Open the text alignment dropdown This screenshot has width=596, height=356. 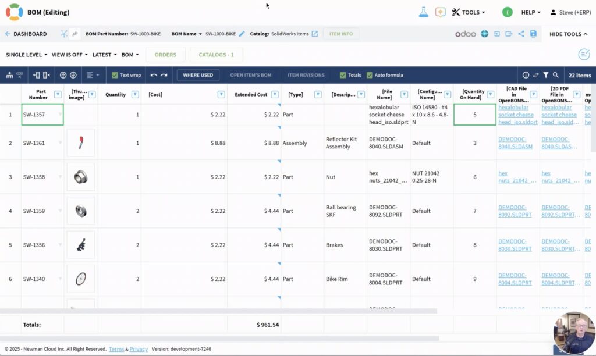pyautogui.click(x=93, y=75)
